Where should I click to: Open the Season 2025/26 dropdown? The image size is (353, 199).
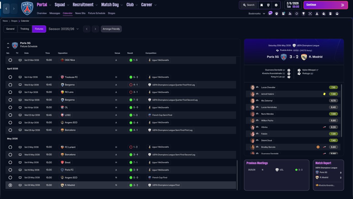(x=64, y=29)
